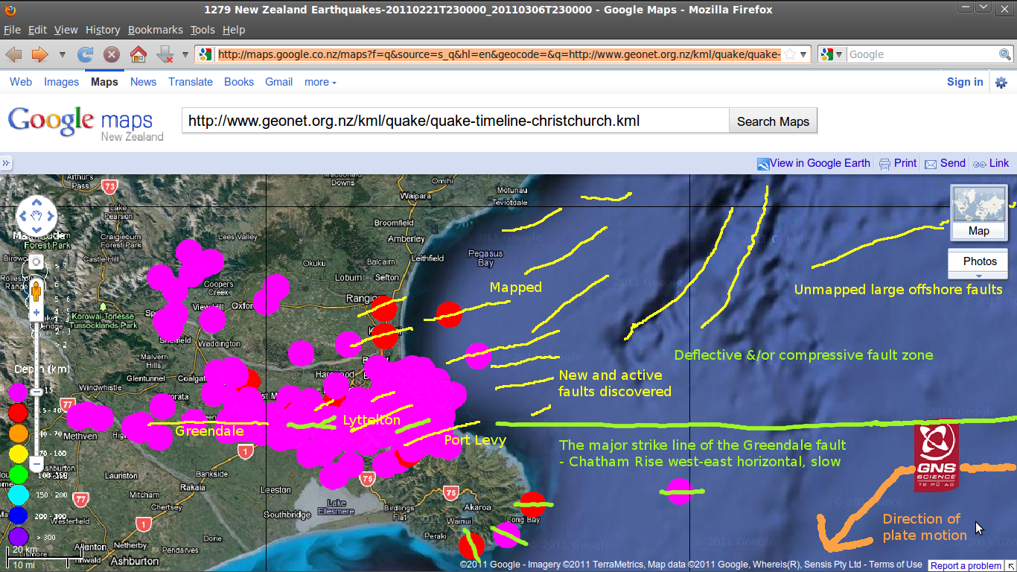Click the resize icon in the map's bottom-right corner

coord(1011,565)
